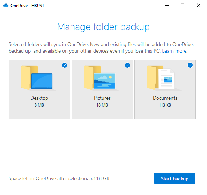The image size is (207, 195).
Task: Click the Desktop folder name label
Action: (39, 98)
